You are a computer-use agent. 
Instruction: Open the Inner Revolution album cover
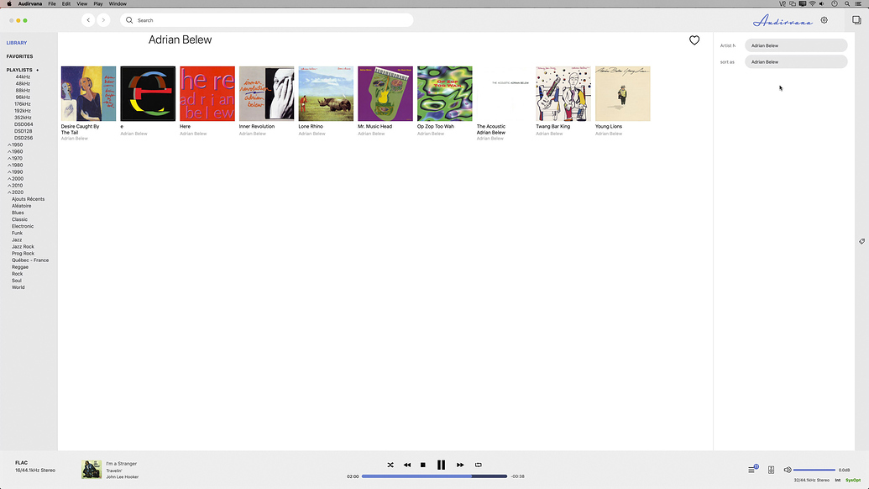(266, 94)
